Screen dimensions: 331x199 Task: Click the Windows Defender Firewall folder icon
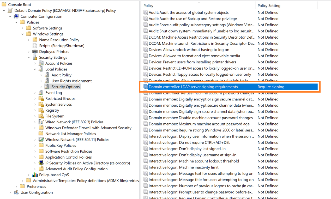pyautogui.click(x=41, y=128)
